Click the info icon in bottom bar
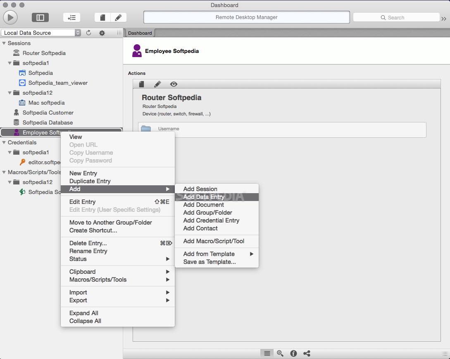Screen dimensions: 450x359 coord(293,353)
